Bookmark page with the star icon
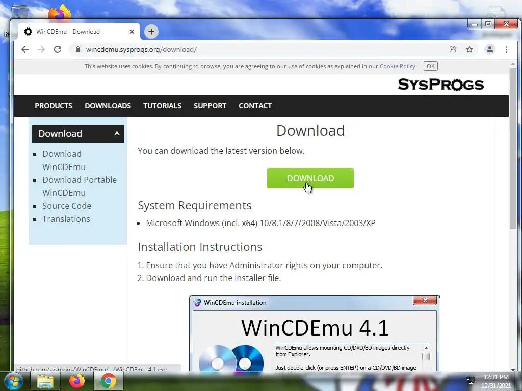The image size is (522, 391). 469,49
